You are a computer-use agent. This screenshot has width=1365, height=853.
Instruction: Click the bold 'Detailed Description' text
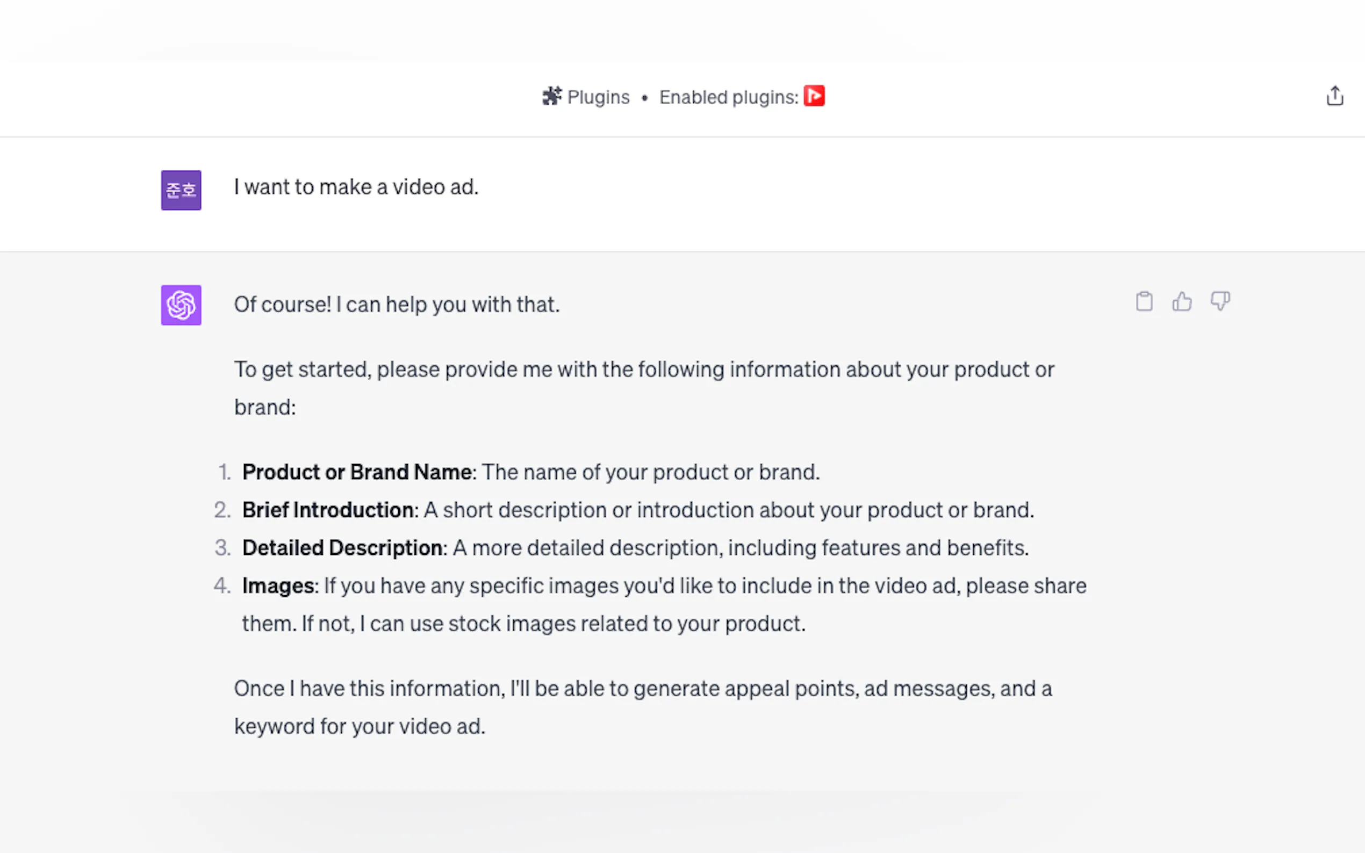(x=342, y=548)
